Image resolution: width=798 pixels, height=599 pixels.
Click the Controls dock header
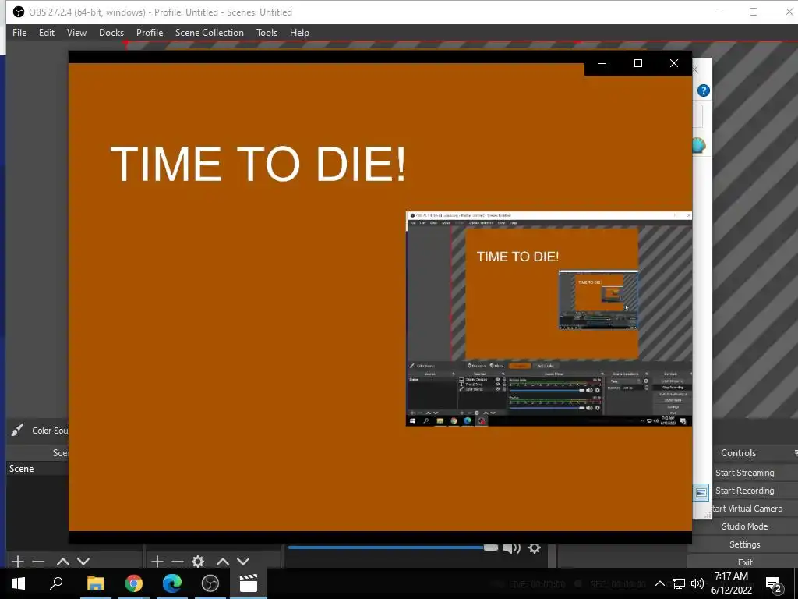[x=739, y=453]
